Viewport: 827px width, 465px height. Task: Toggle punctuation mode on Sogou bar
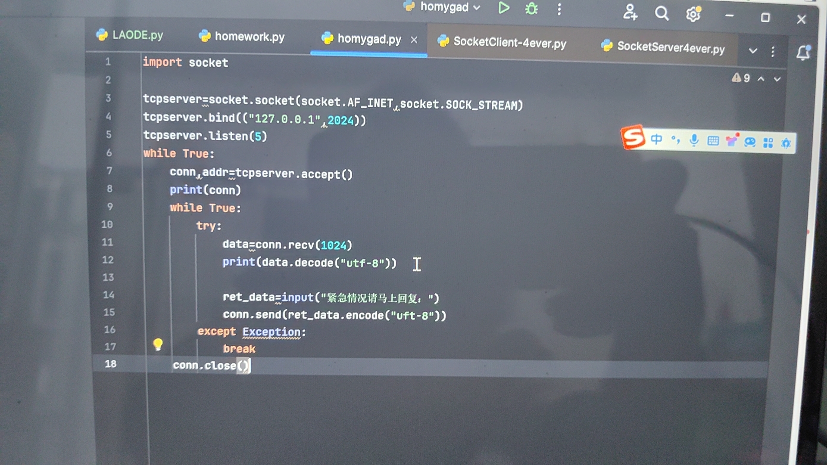(675, 139)
